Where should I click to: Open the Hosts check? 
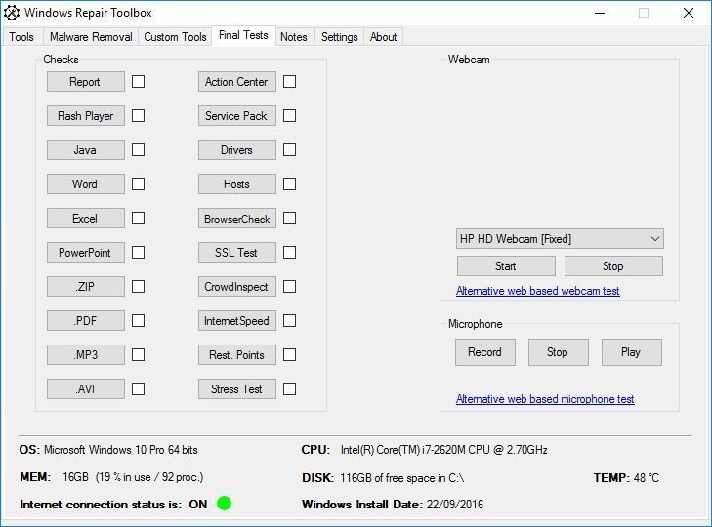236,183
